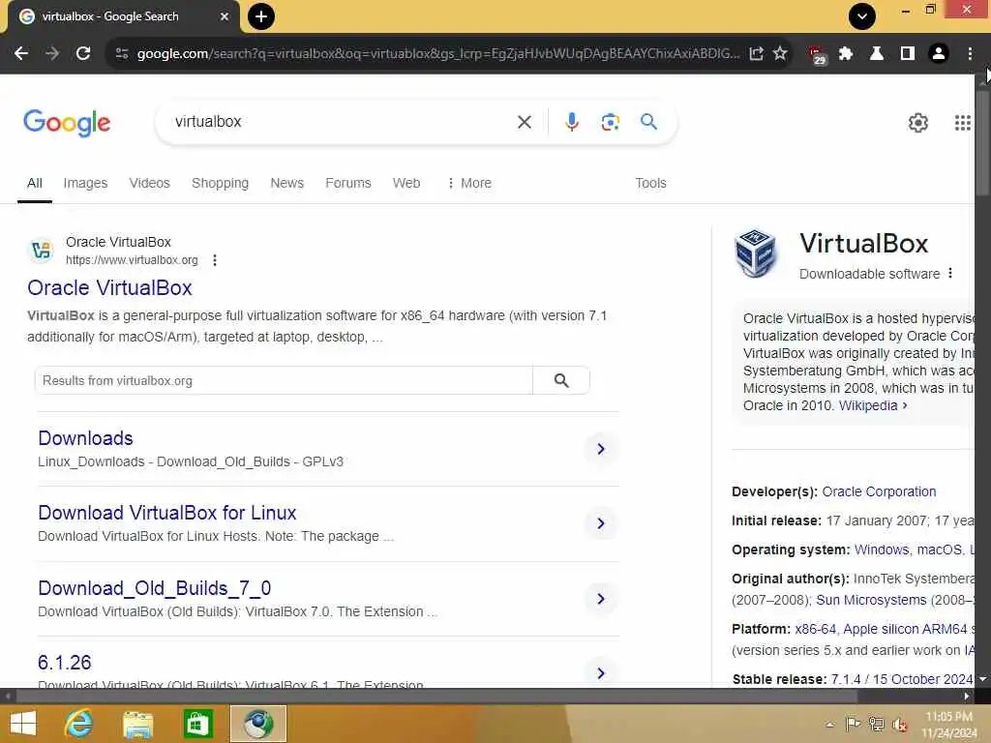Open Chrome Labs flask icon
This screenshot has width=991, height=743.
pyautogui.click(x=877, y=54)
